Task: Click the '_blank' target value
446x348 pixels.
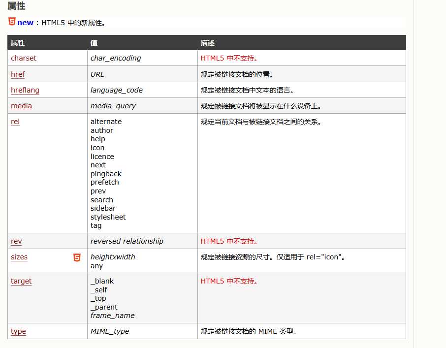Action: point(102,281)
